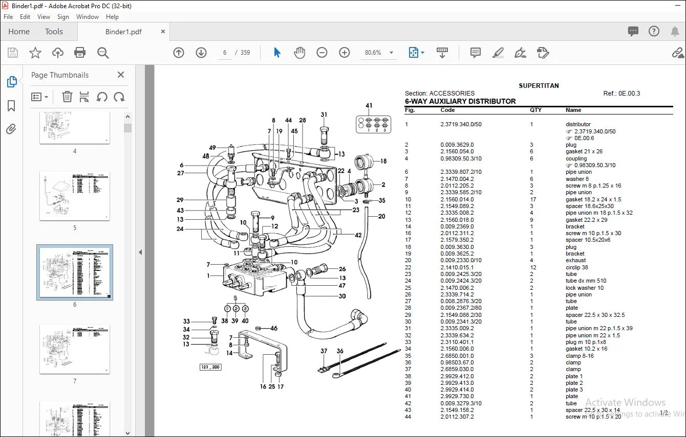The width and height of the screenshot is (686, 437).
Task: Open the Window menu
Action: pyautogui.click(x=88, y=17)
